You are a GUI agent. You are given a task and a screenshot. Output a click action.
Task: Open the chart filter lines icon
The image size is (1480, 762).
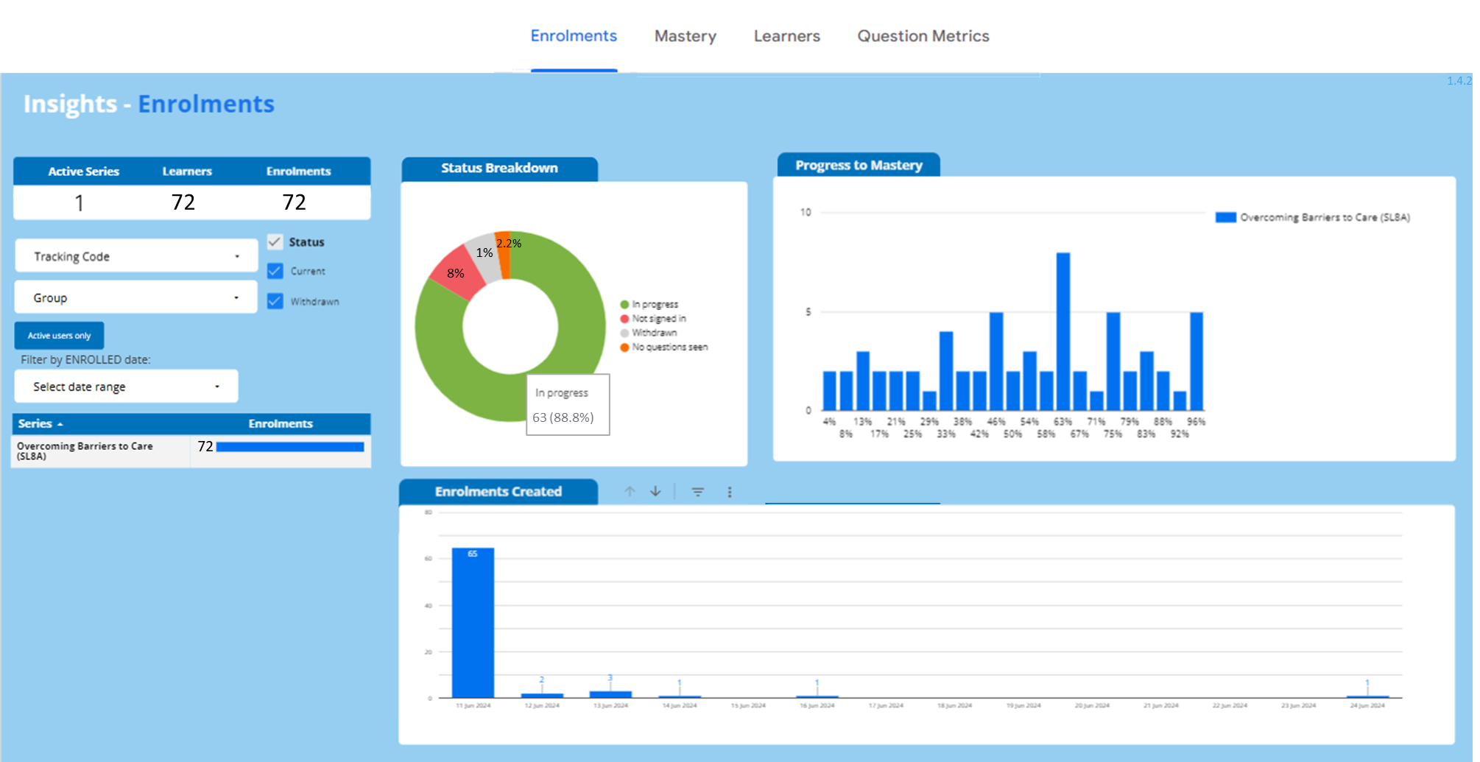click(698, 492)
